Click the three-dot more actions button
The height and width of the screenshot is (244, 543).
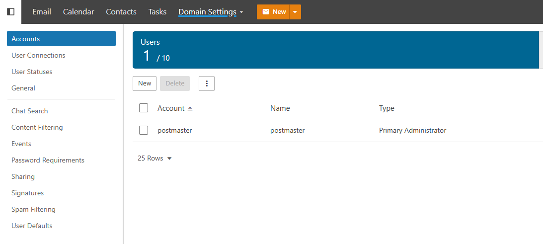[x=207, y=83]
